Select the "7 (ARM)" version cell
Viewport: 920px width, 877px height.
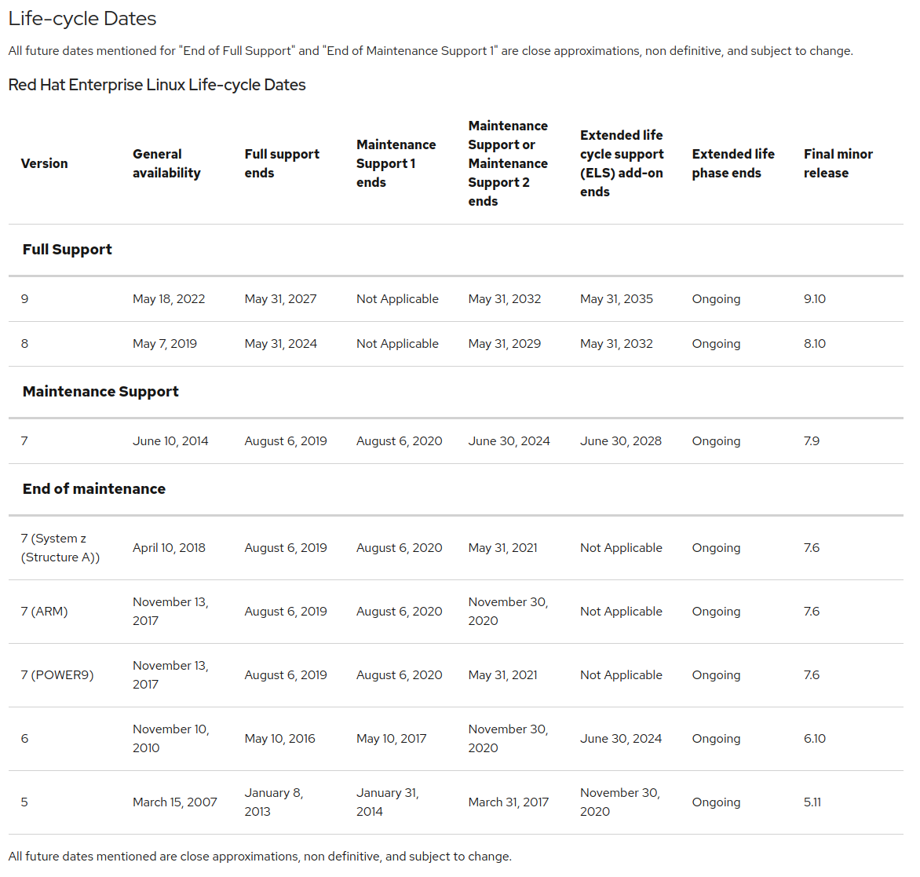(x=44, y=612)
